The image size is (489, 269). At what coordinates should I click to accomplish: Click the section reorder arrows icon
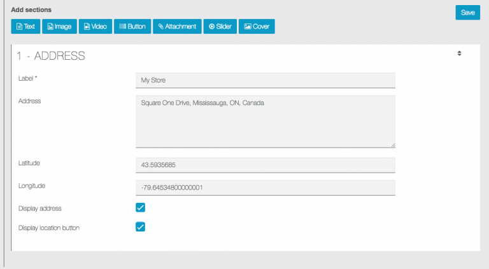[459, 53]
